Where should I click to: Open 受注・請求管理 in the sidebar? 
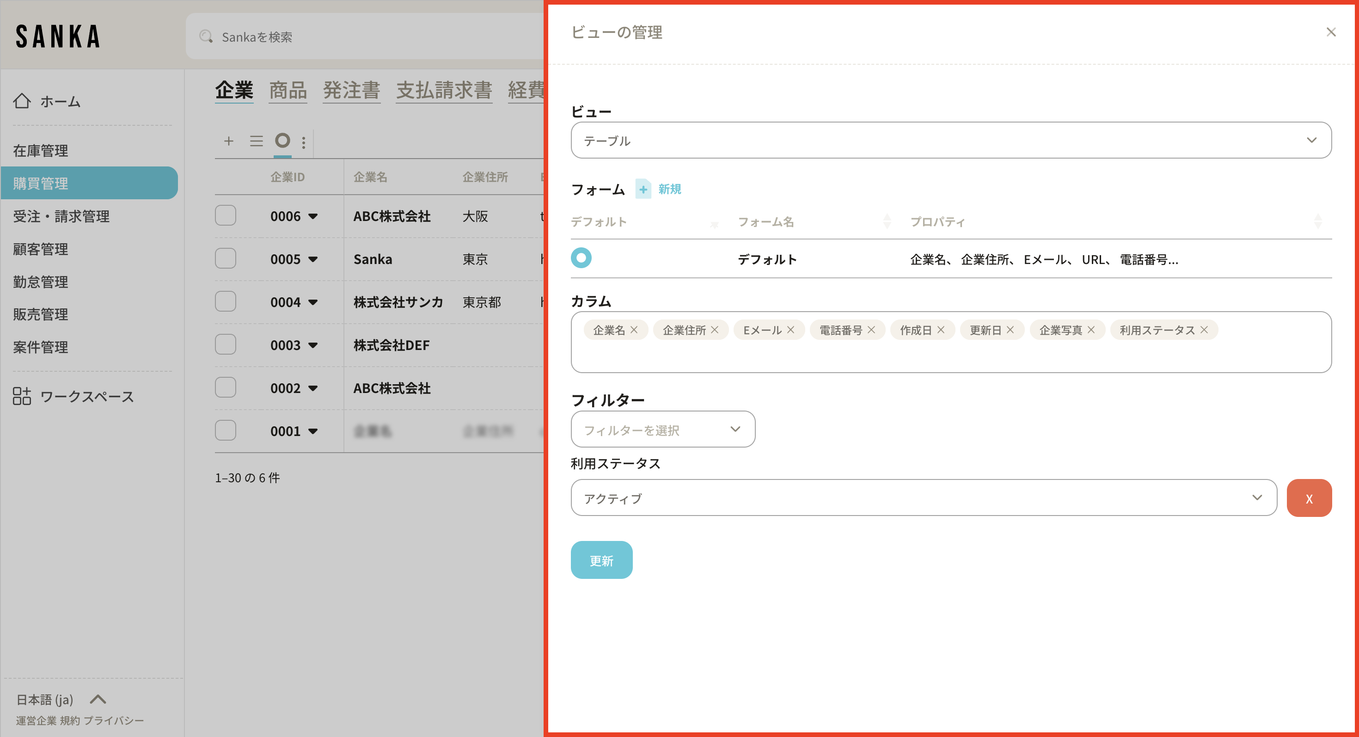click(61, 216)
